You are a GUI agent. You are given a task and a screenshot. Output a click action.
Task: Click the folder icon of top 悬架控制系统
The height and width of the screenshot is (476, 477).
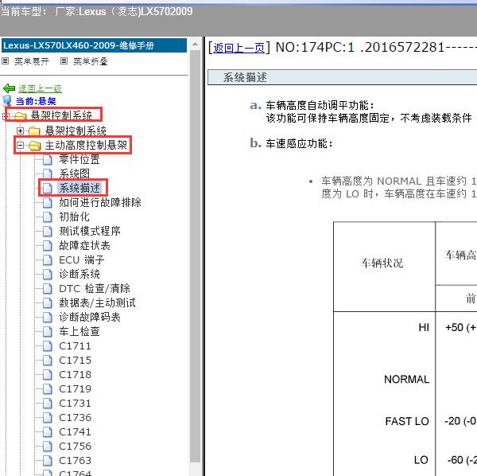21,116
